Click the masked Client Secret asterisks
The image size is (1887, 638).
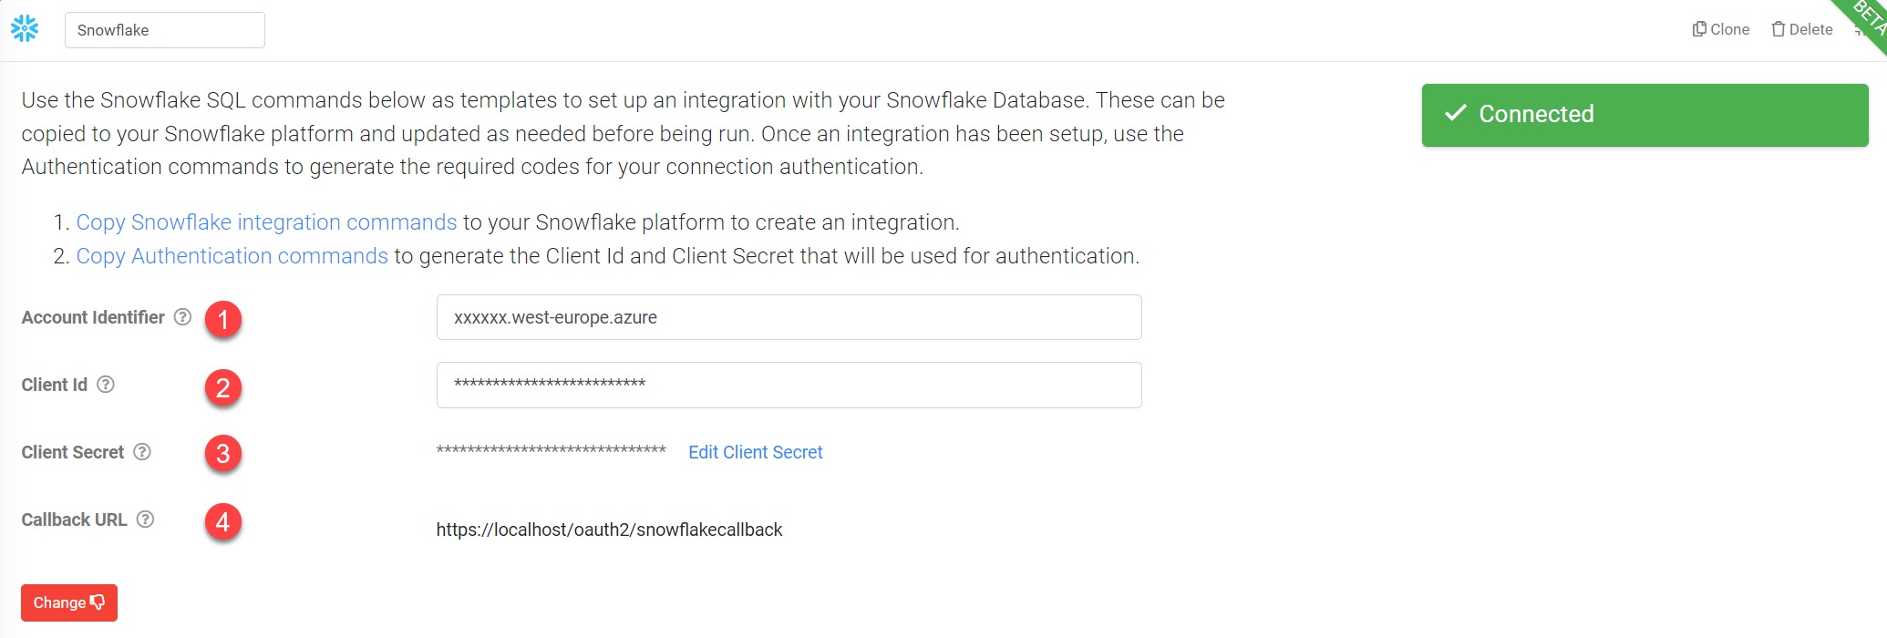[x=551, y=450]
